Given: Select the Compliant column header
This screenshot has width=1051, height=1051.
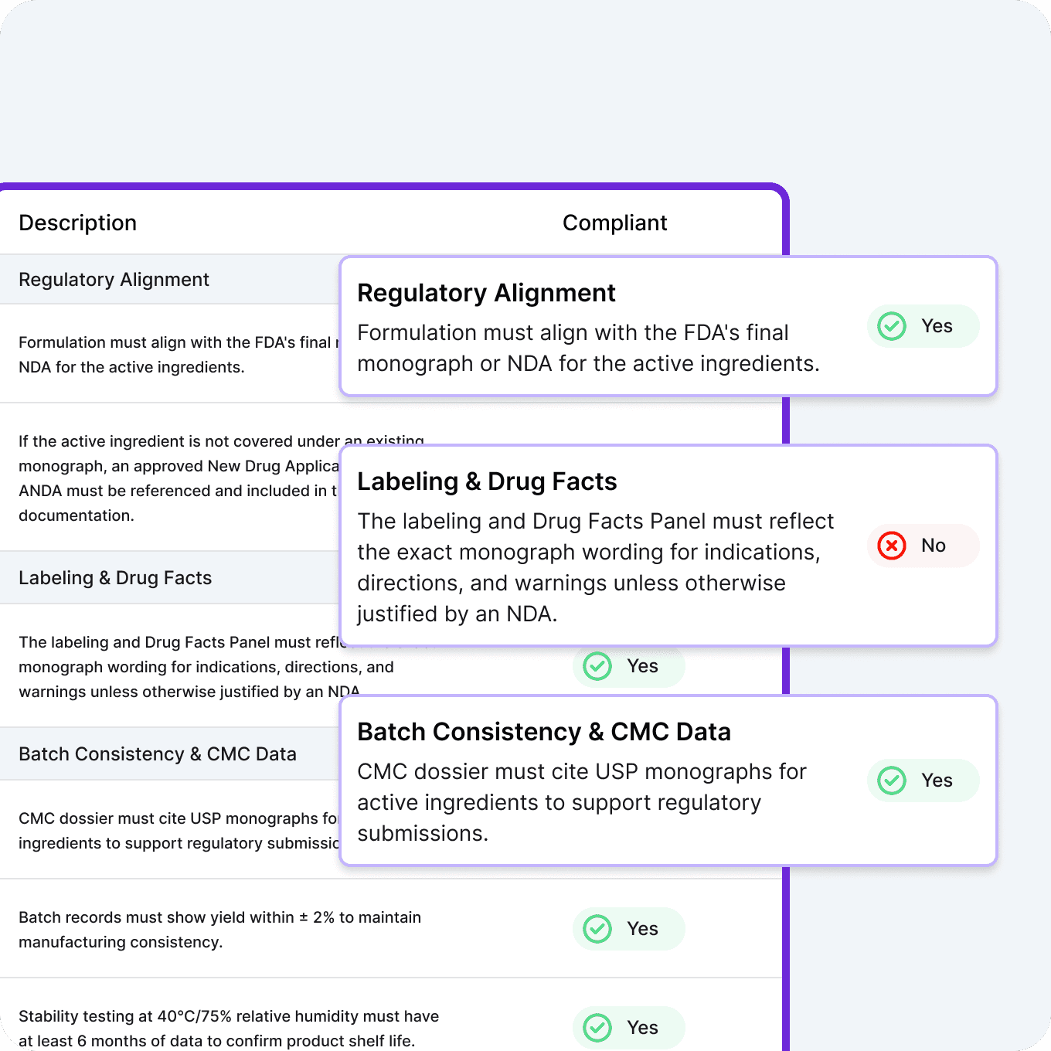Looking at the screenshot, I should pos(615,223).
